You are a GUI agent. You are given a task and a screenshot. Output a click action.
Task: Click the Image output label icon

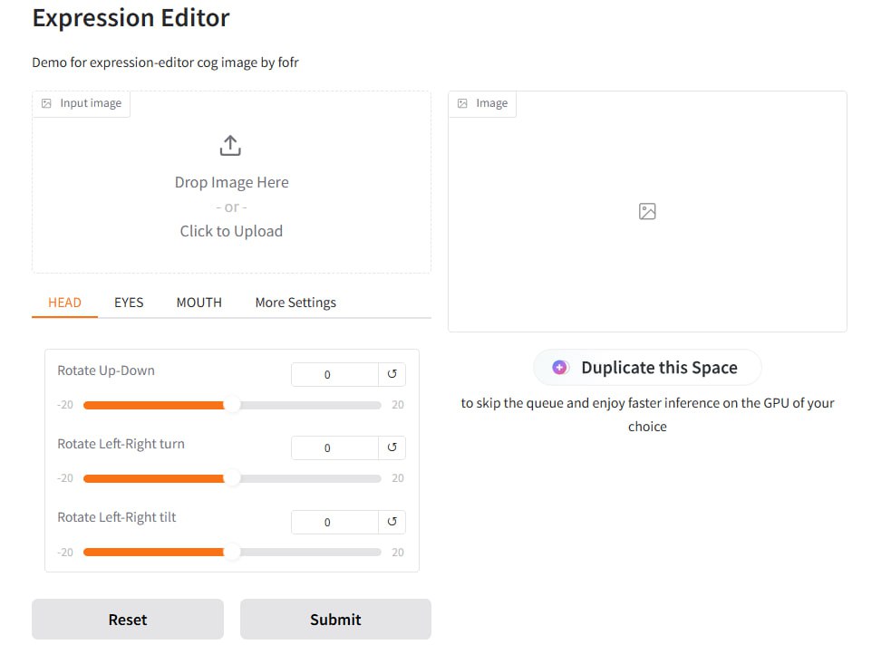click(x=463, y=103)
